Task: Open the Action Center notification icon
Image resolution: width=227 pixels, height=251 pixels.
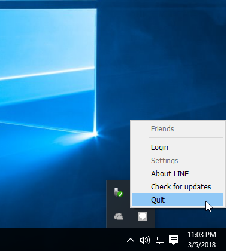Action: [174, 240]
